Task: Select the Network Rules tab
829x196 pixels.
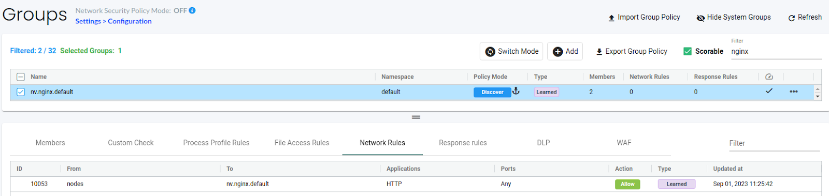Action: [x=382, y=143]
